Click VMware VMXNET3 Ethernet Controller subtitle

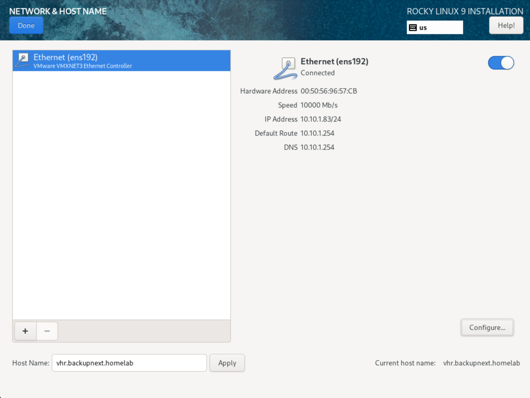83,66
